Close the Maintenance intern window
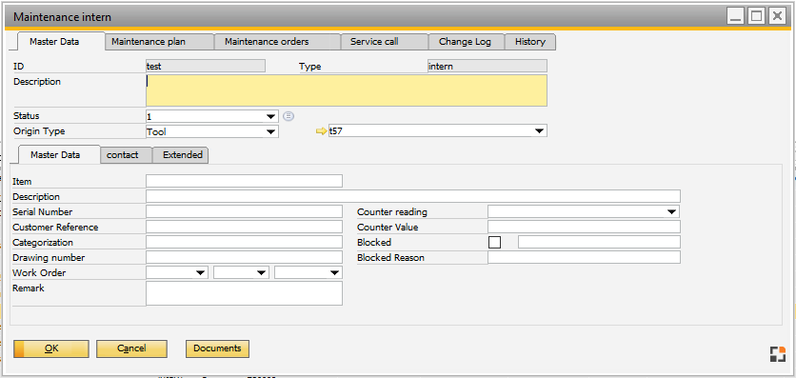The height and width of the screenshot is (378, 796). [x=777, y=16]
